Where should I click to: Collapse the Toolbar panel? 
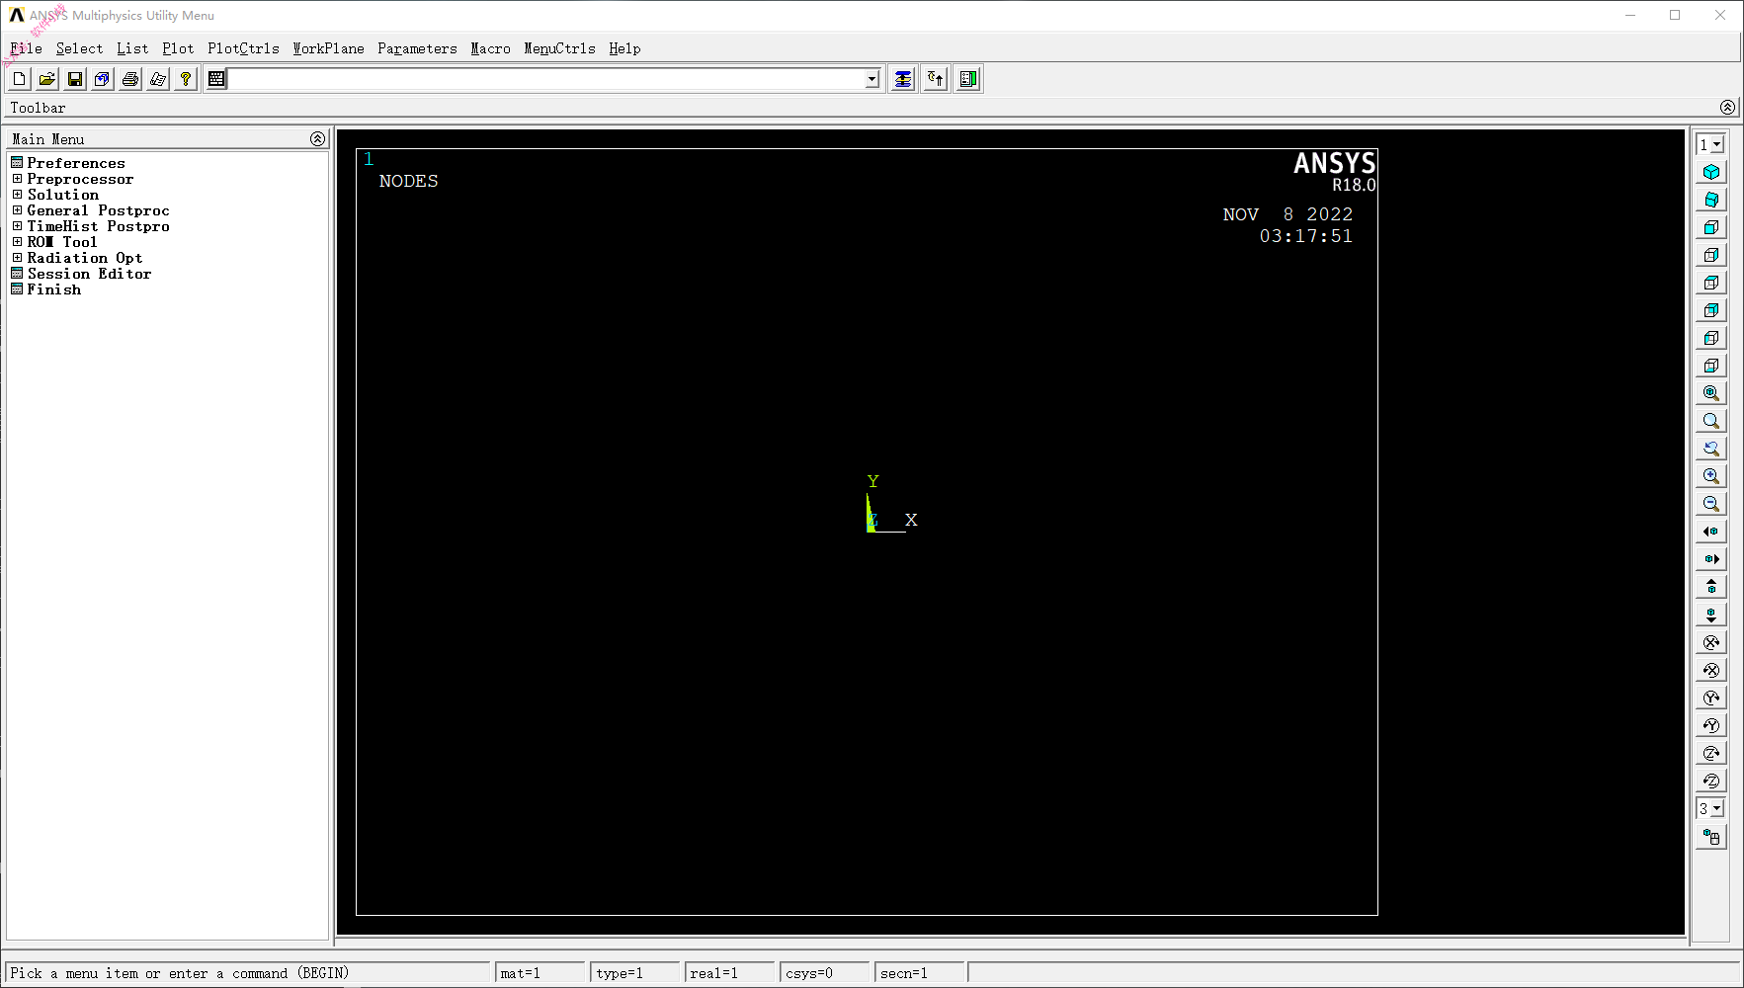click(x=1727, y=108)
